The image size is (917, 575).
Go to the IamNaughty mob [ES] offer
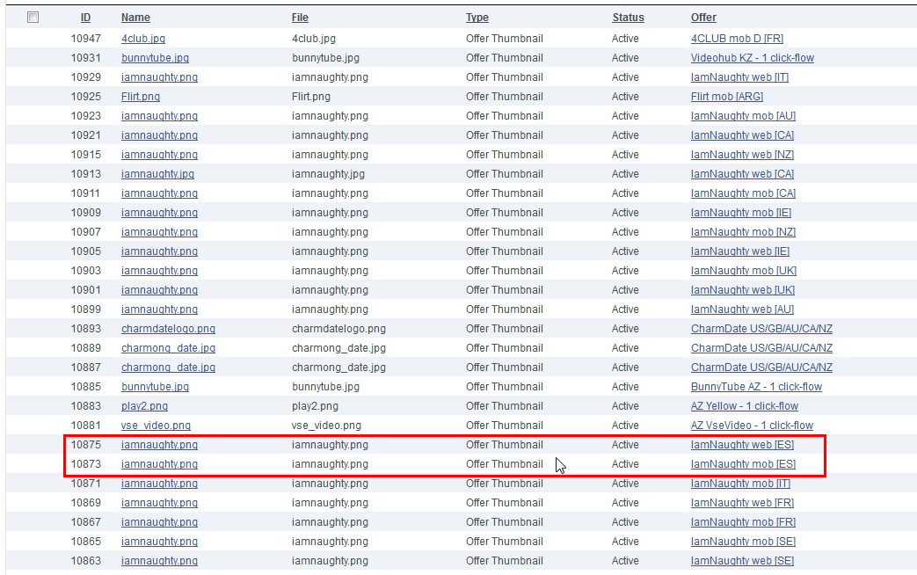[x=743, y=464]
